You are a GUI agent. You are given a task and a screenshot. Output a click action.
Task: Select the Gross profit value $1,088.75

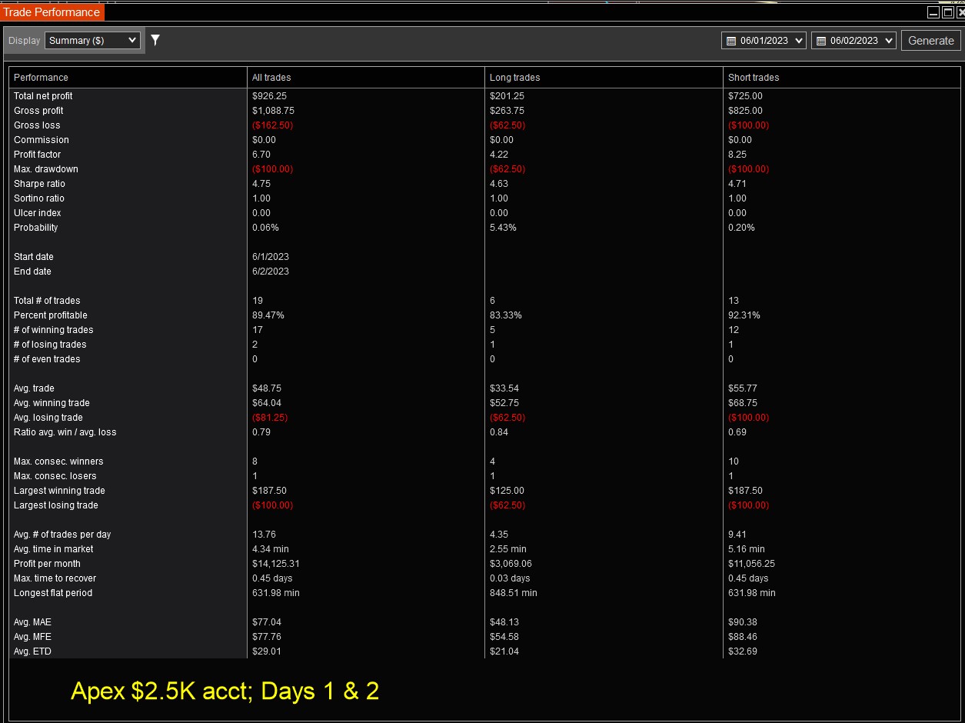click(x=273, y=111)
